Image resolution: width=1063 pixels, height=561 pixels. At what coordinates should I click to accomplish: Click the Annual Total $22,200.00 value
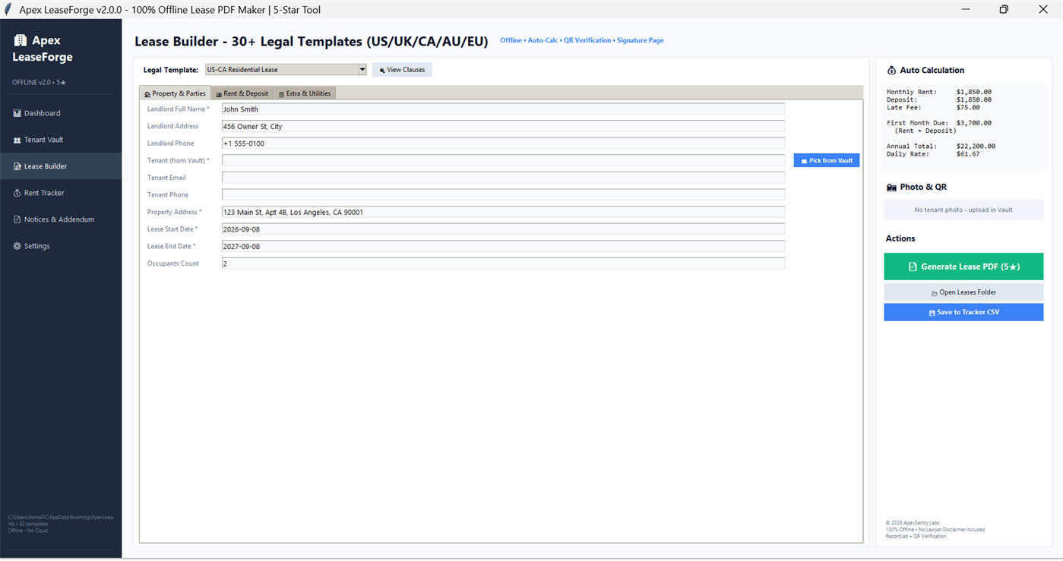(976, 147)
